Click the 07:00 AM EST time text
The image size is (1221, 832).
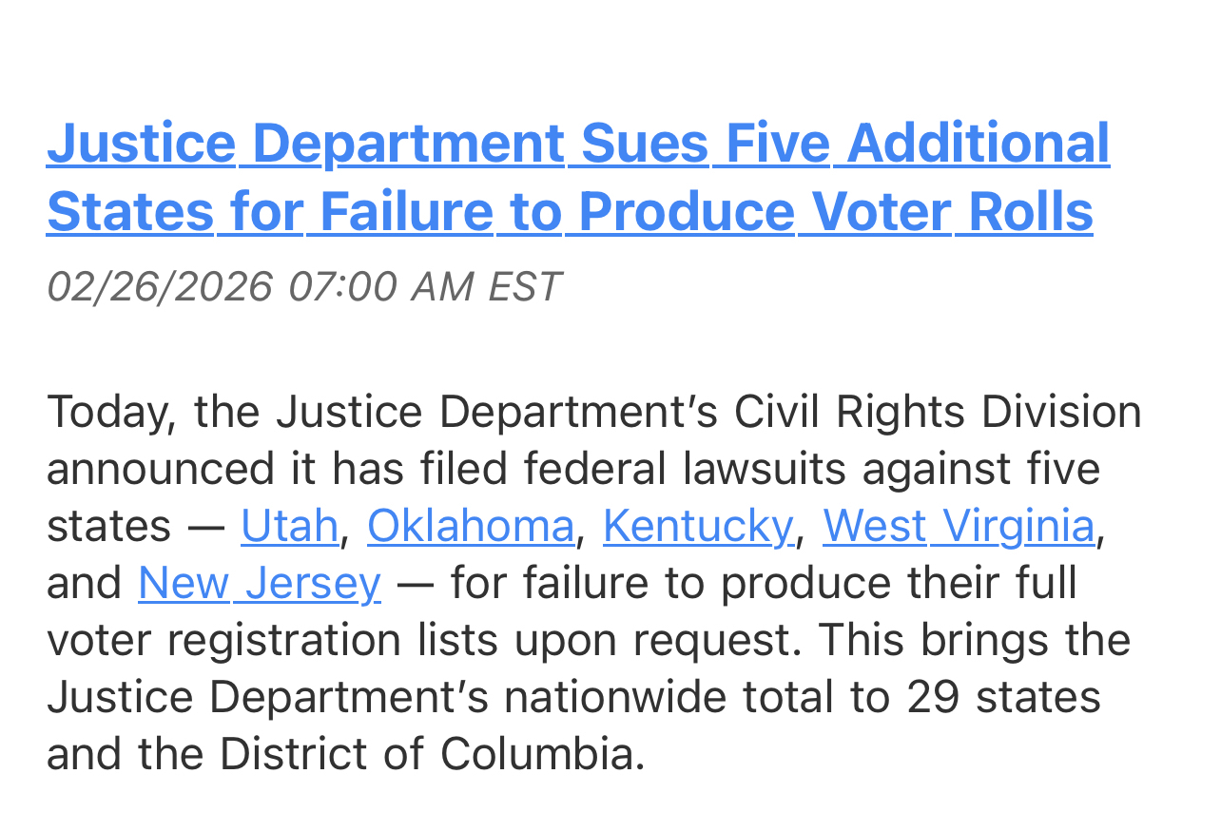coord(424,286)
